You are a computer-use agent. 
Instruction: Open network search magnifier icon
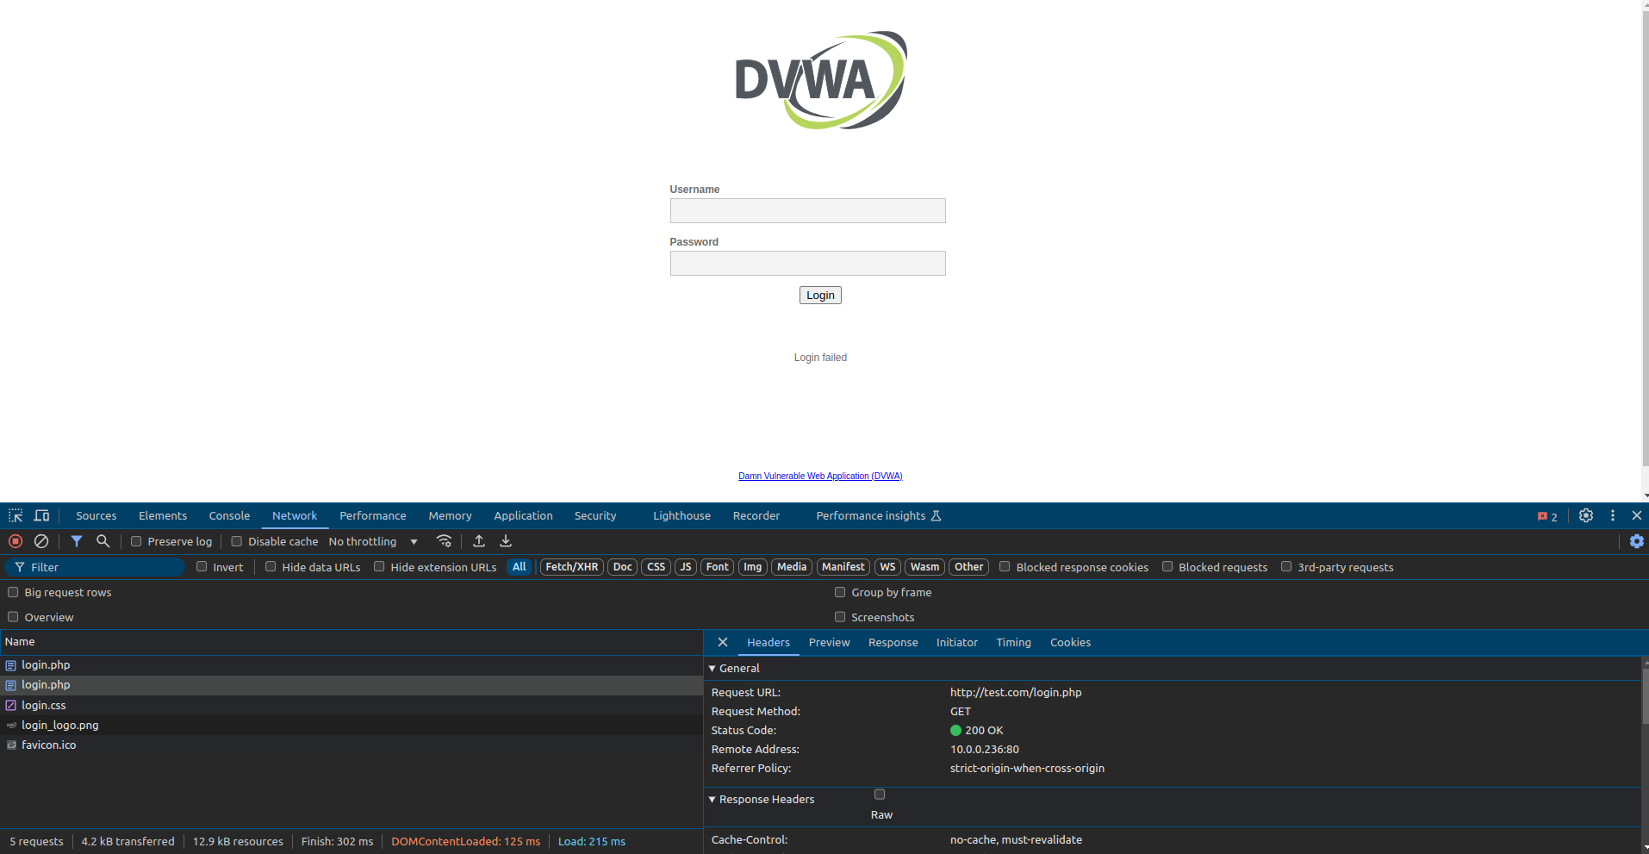click(103, 541)
